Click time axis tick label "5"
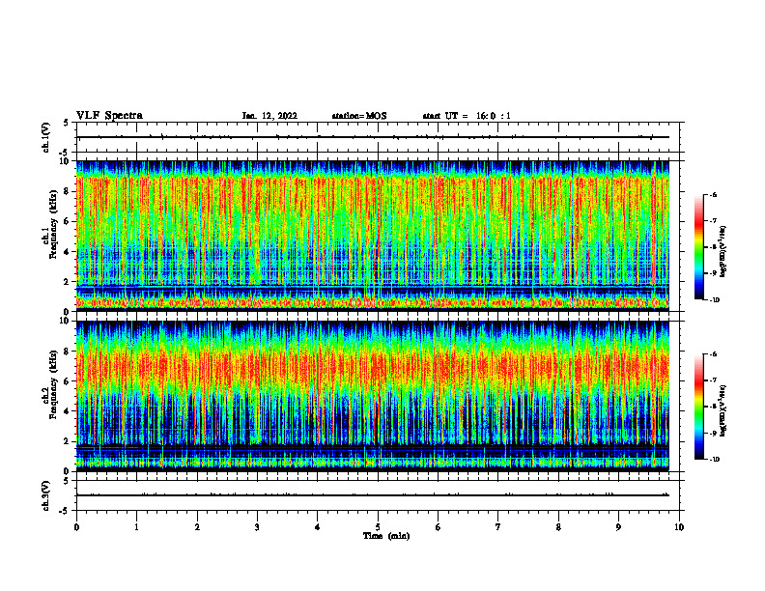The image size is (765, 591). (378, 527)
